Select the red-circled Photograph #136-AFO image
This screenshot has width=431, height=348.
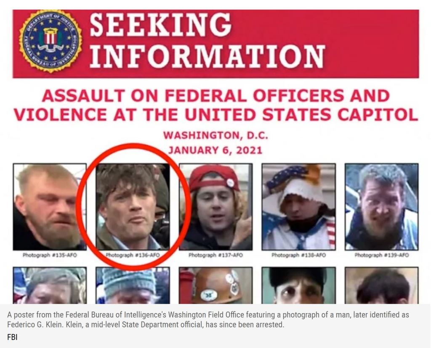133,207
